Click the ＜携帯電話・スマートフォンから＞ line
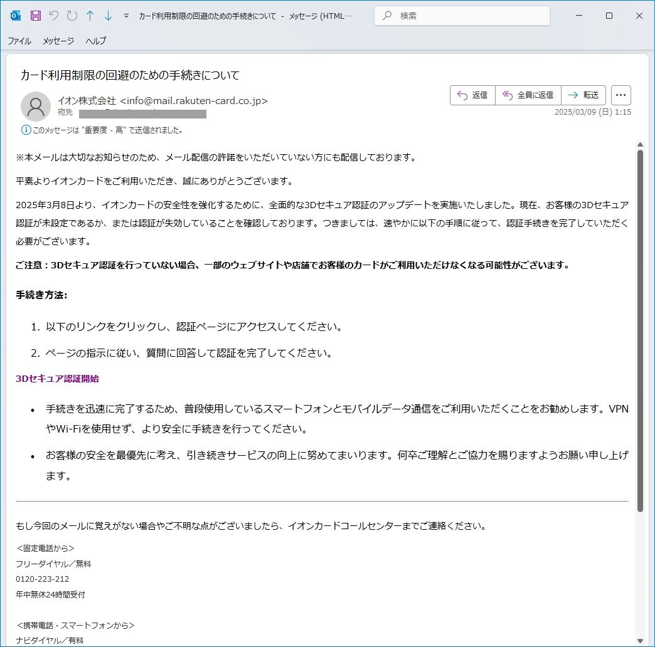Screen dimensions: 655x647 [x=75, y=625]
